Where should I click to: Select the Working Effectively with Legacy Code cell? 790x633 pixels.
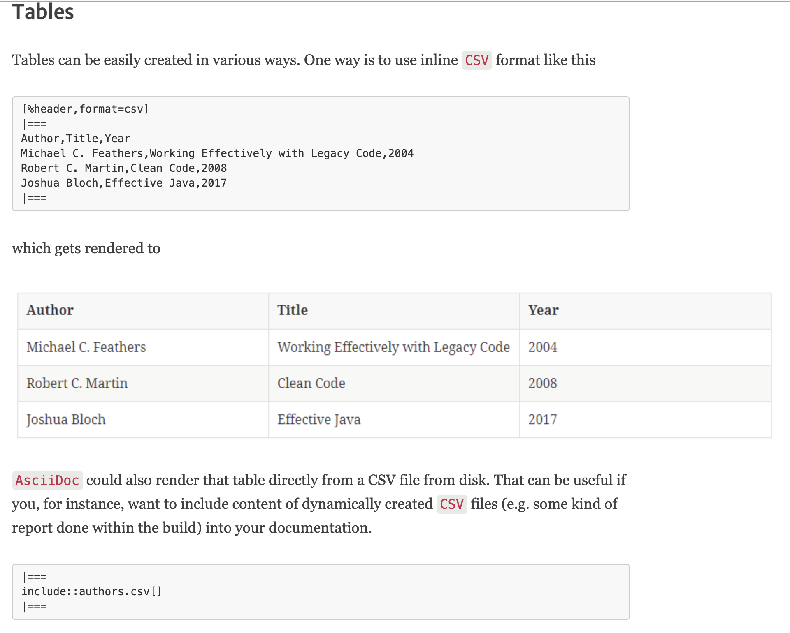tap(393, 347)
